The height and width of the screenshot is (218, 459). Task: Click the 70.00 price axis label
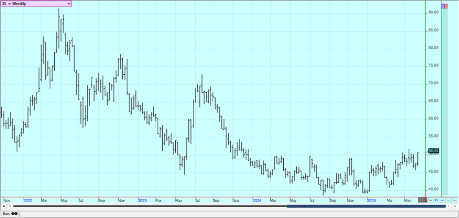click(433, 83)
